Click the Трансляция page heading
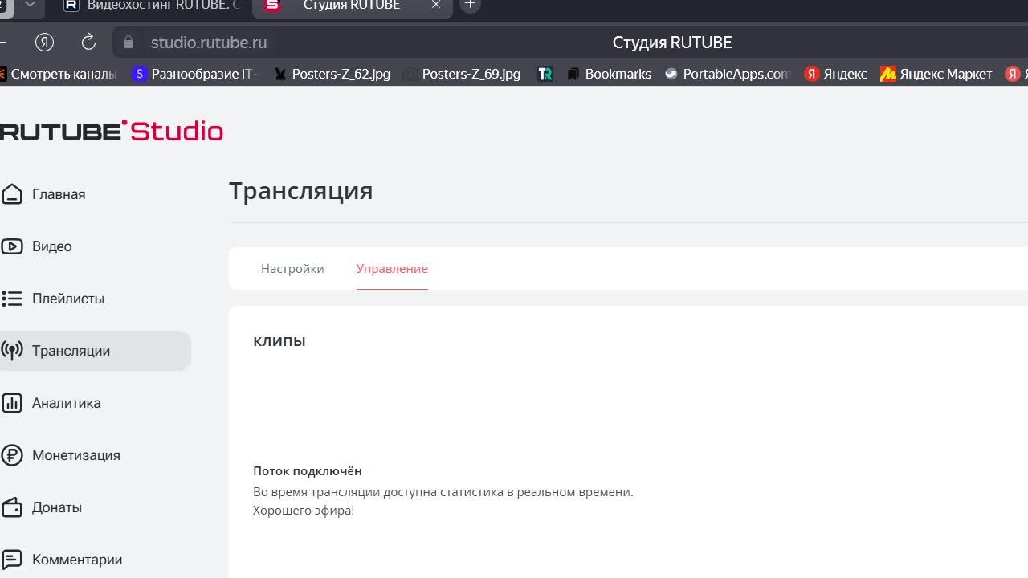This screenshot has height=578, width=1028. coord(301,191)
